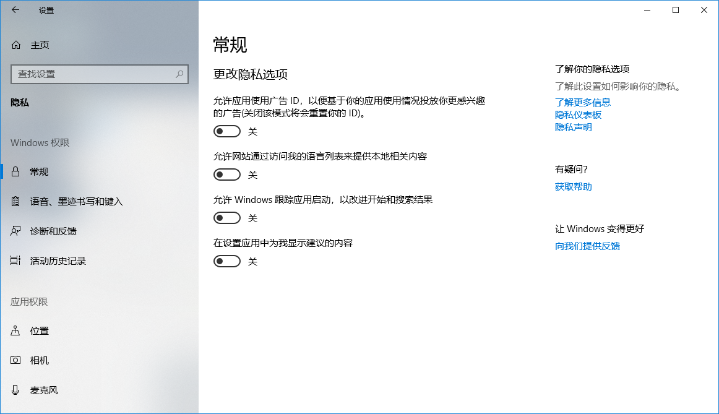Click the Windows 权限 group label
Image resolution: width=719 pixels, height=414 pixels.
[40, 142]
